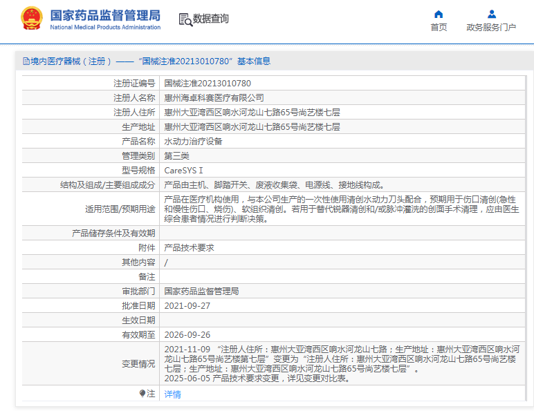534x411 pixels.
Task: Click the 产品储存条件及有效期 row label
Action: [x=113, y=233]
